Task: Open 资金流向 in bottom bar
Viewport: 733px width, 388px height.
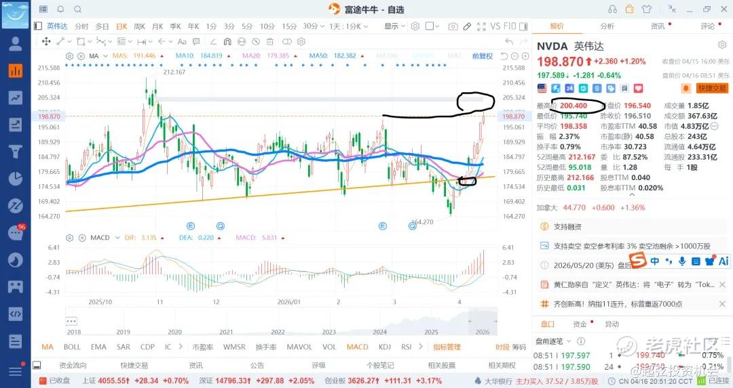Action: pyautogui.click(x=73, y=365)
